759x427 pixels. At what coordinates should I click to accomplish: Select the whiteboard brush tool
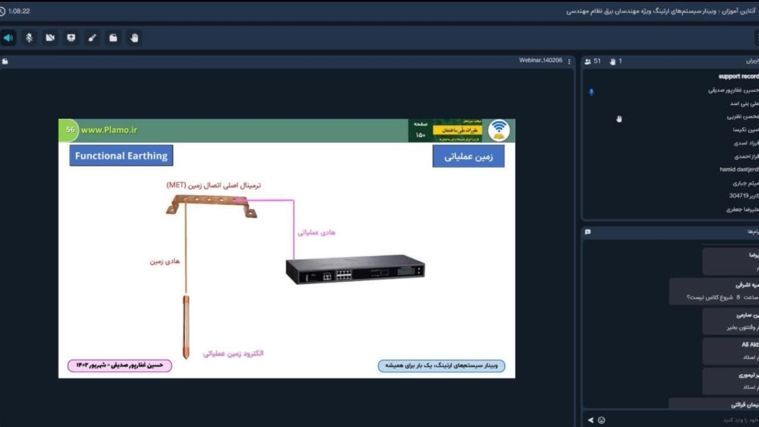tap(92, 38)
